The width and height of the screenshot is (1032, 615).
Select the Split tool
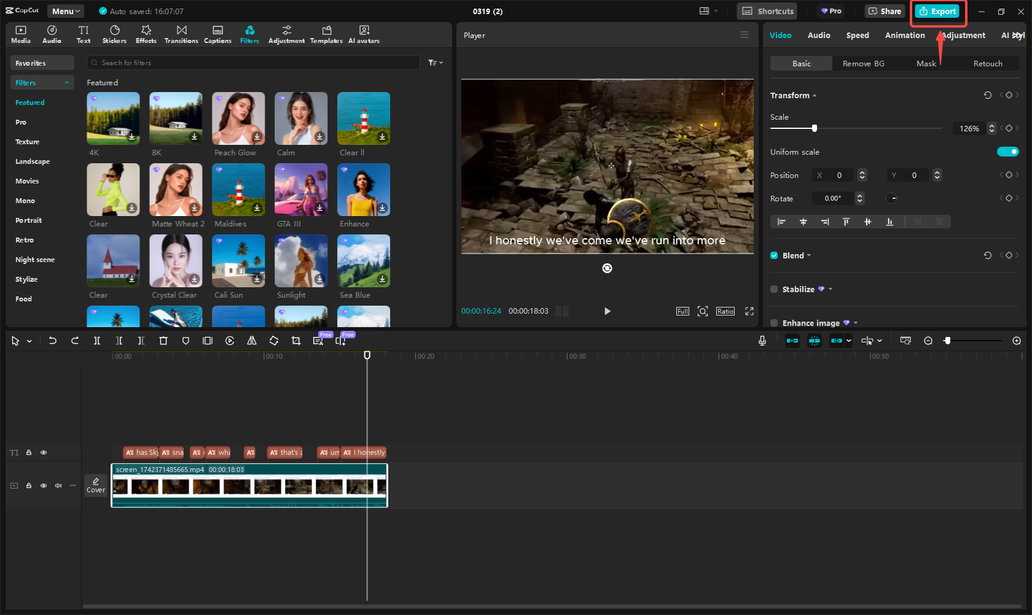coord(97,341)
